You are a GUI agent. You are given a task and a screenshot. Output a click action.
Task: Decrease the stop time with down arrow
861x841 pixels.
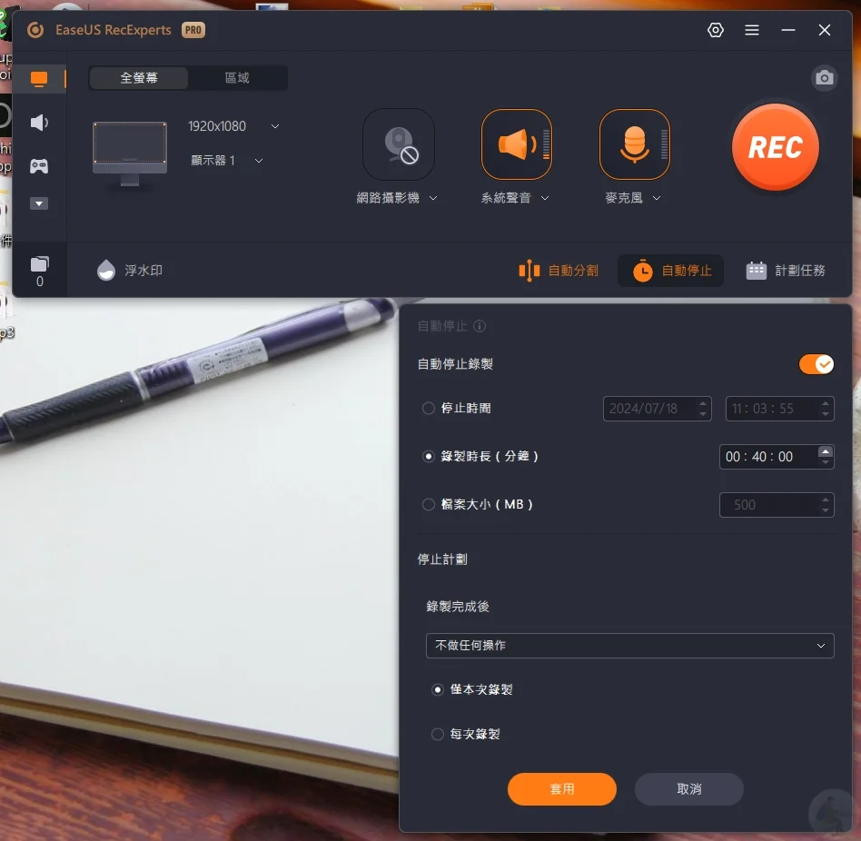tap(826, 414)
